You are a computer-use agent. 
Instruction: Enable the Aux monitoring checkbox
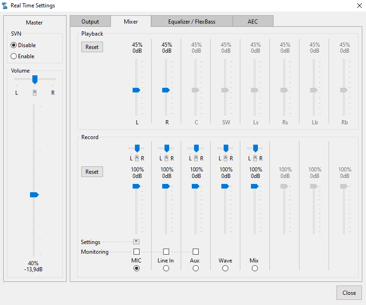[195, 251]
